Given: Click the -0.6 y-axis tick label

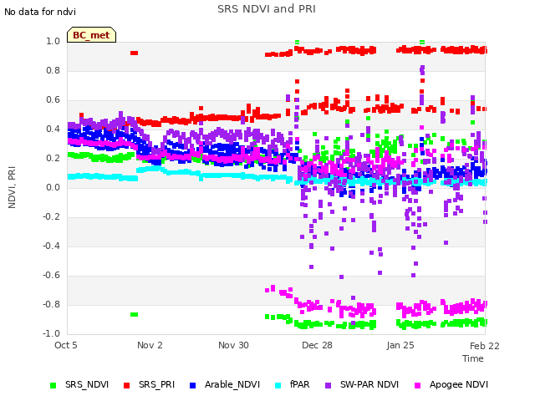Looking at the screenshot, I should (x=51, y=275).
